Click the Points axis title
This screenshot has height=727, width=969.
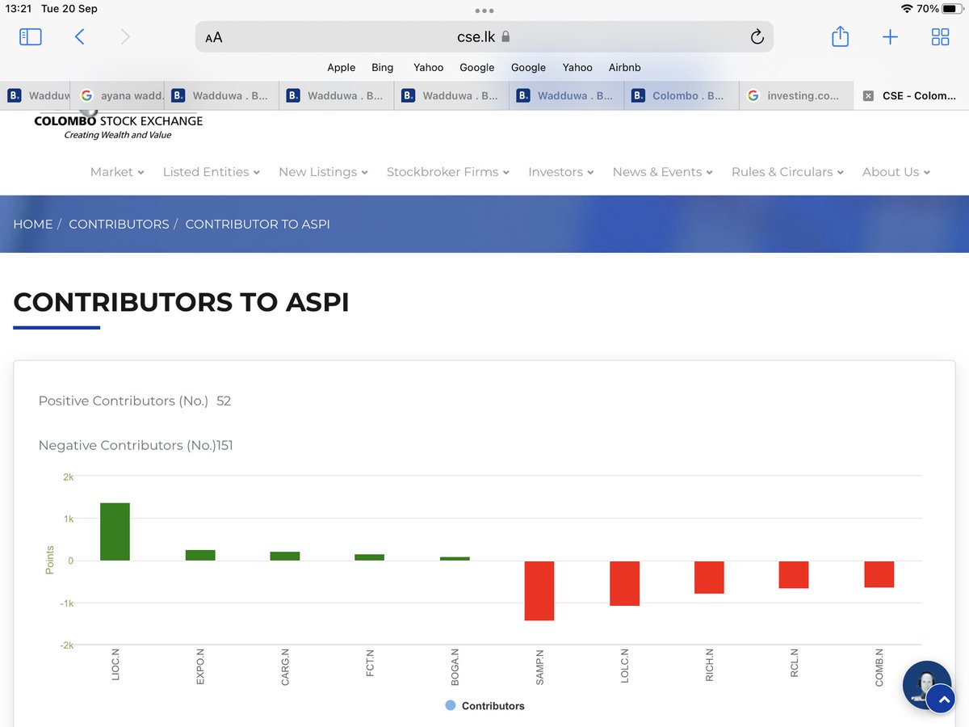[49, 561]
